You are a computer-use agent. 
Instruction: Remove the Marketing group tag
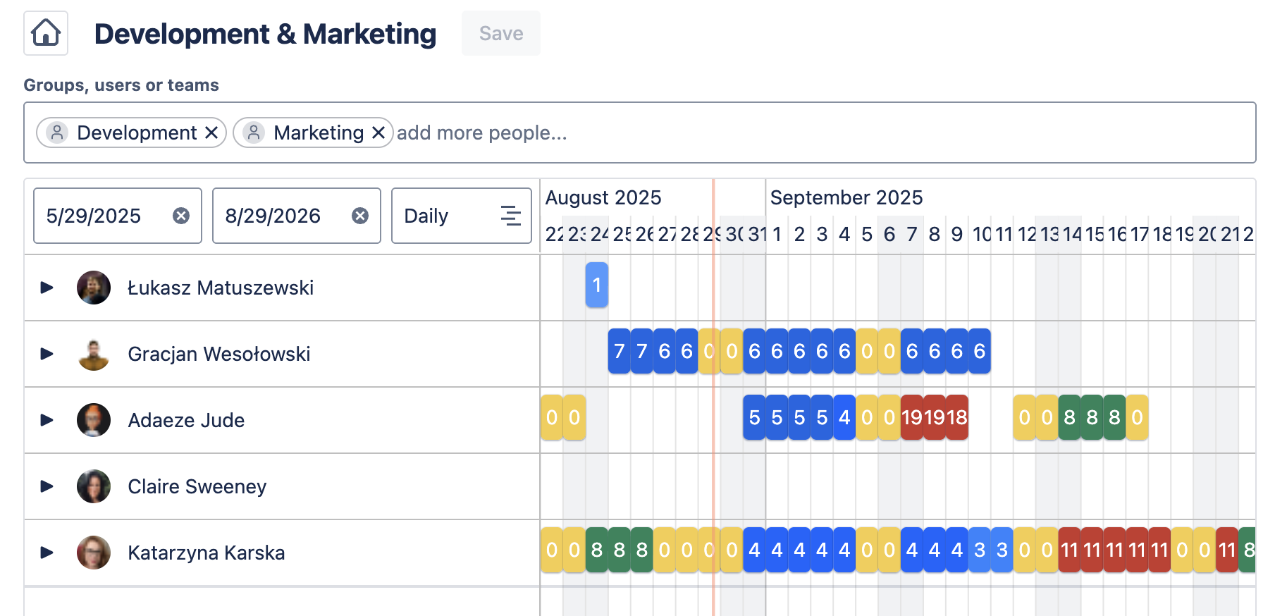click(x=378, y=133)
